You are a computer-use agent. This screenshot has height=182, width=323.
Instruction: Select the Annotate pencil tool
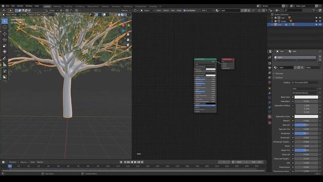pyautogui.click(x=5, y=59)
